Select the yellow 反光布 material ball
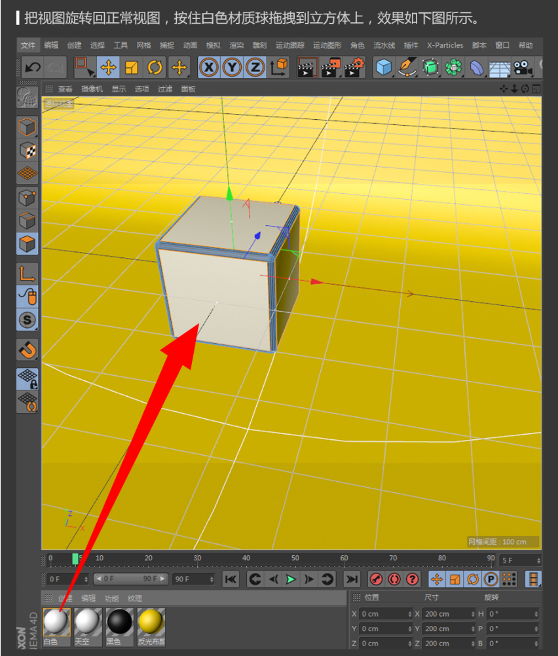Screen dimensions: 558x656 click(151, 622)
